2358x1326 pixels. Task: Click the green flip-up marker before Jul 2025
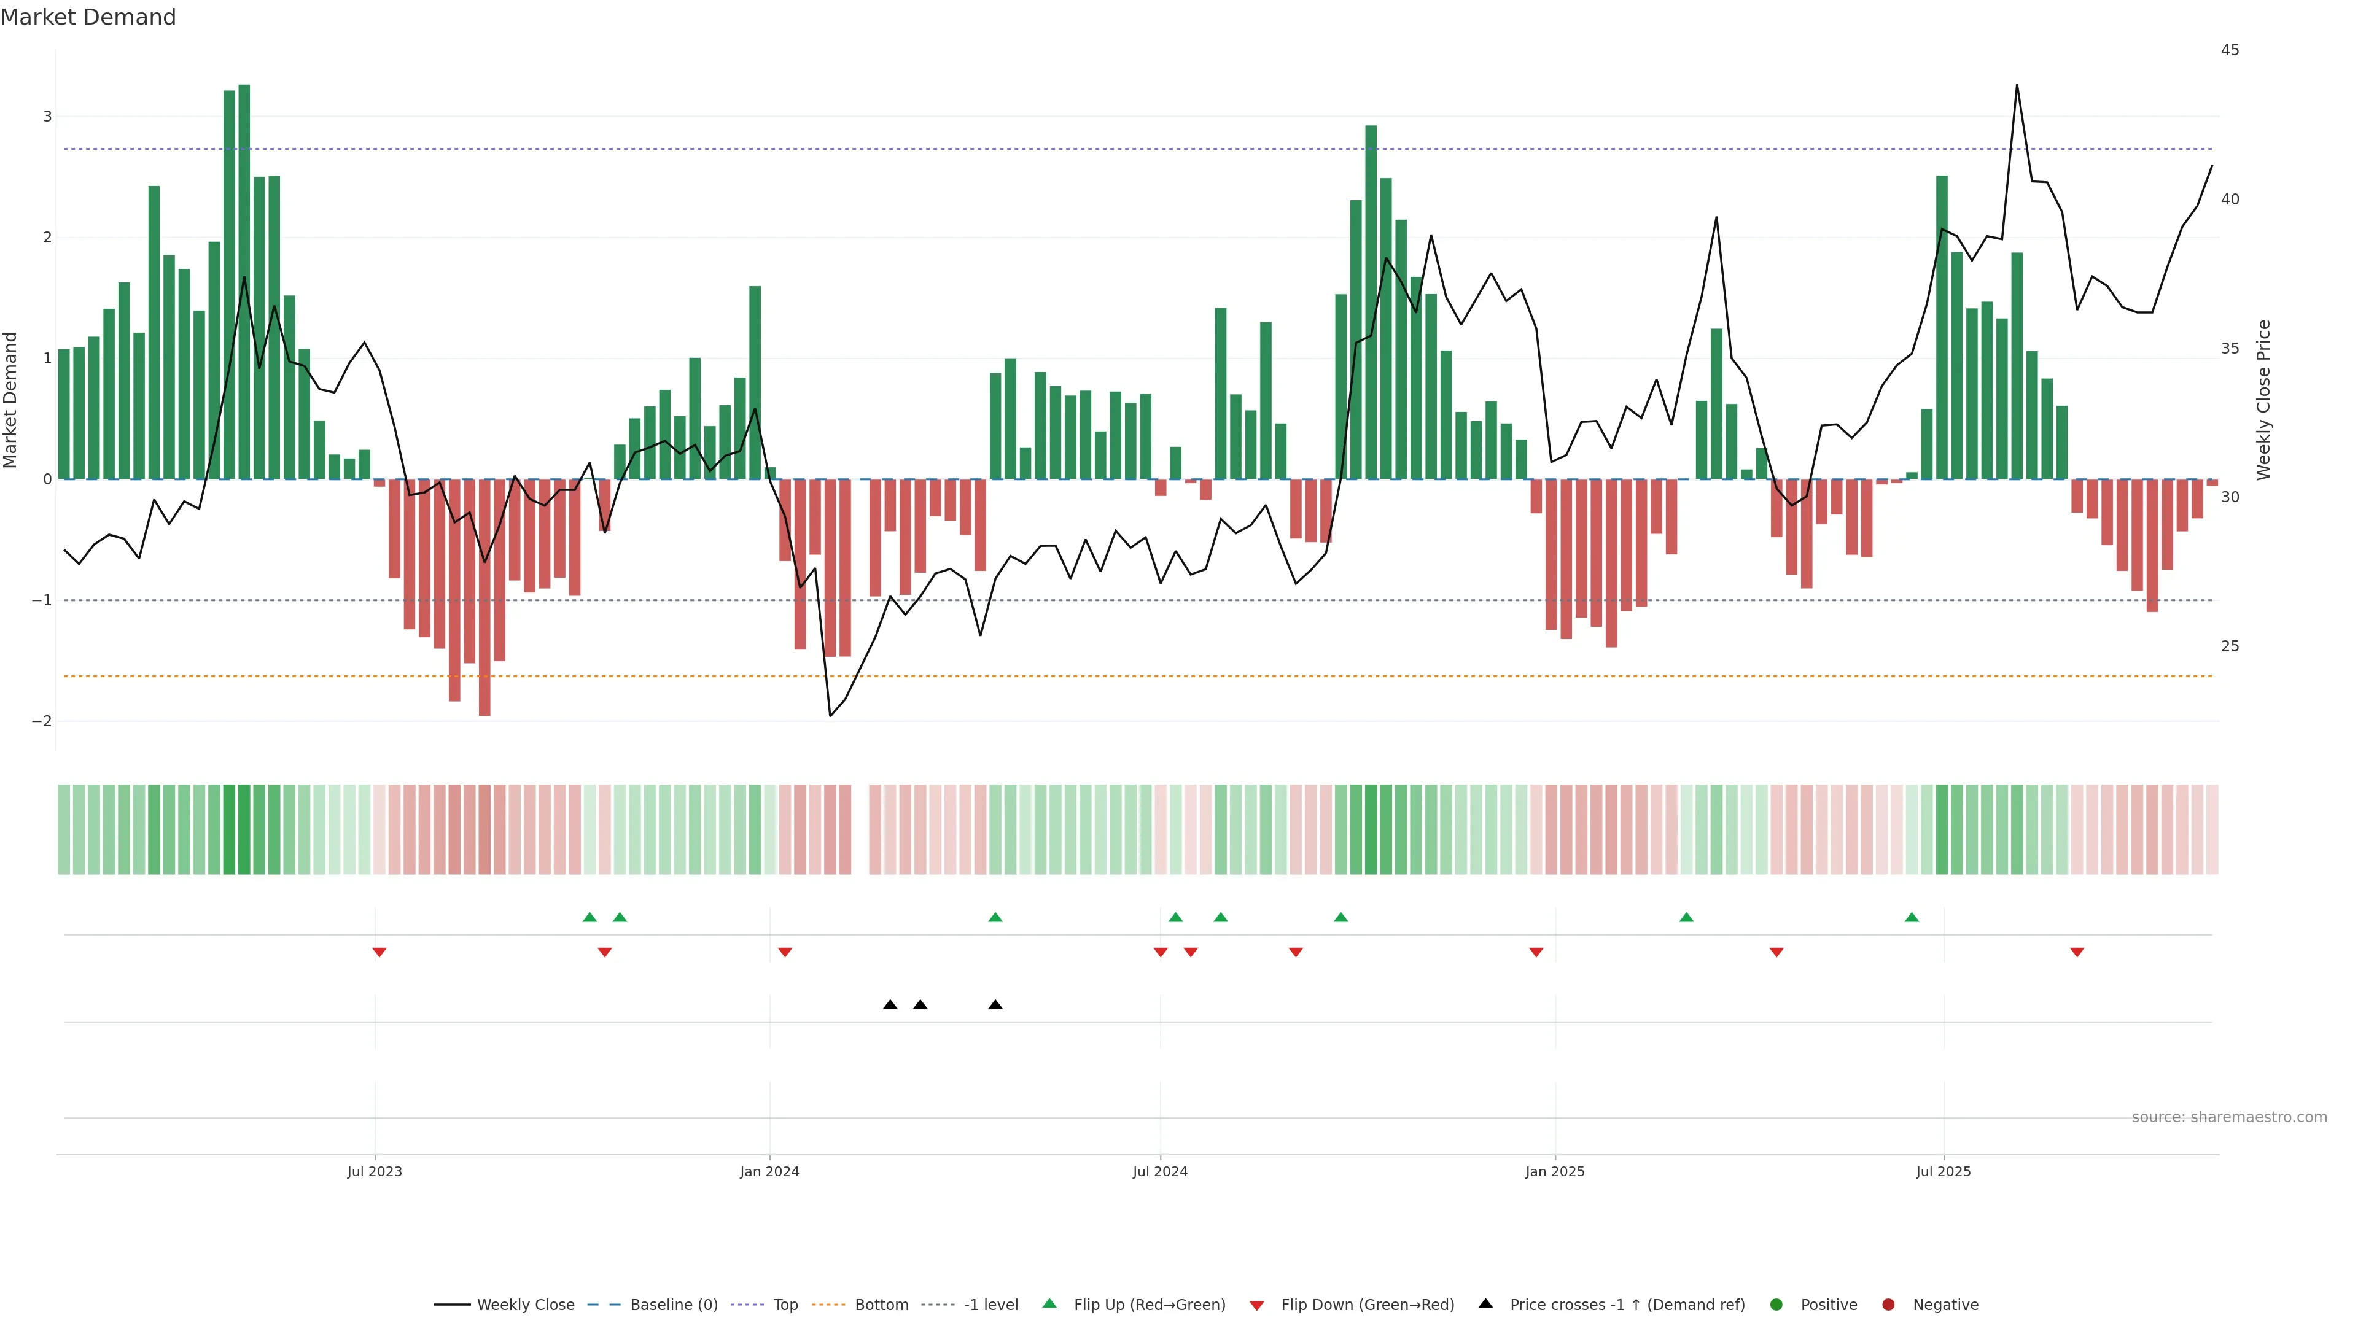[1912, 917]
